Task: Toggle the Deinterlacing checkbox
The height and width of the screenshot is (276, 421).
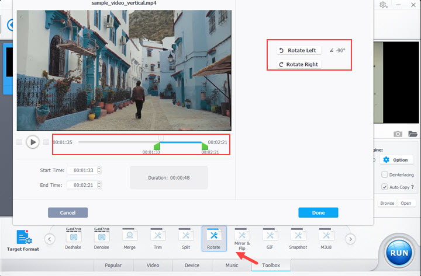Action: point(385,174)
